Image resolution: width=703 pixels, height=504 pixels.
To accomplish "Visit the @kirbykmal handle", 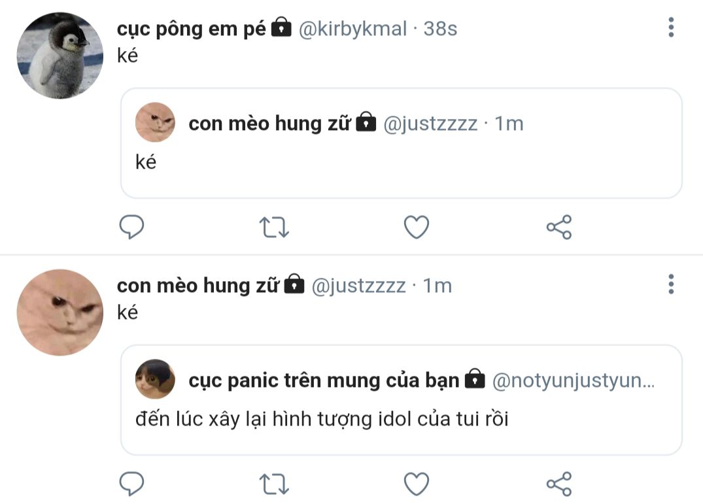I will pyautogui.click(x=352, y=29).
